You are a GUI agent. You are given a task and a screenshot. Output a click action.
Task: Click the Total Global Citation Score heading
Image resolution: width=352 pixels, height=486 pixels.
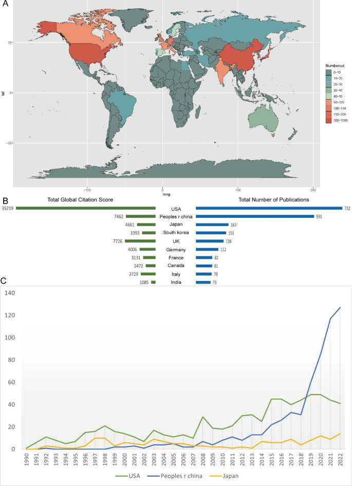80,200
